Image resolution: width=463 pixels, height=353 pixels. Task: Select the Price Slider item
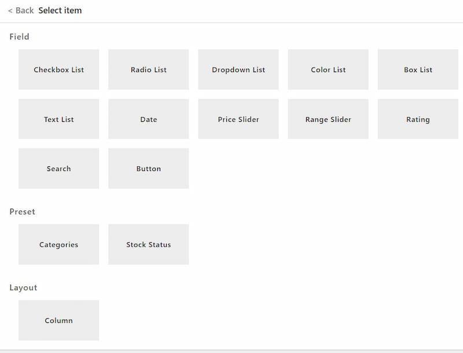238,119
